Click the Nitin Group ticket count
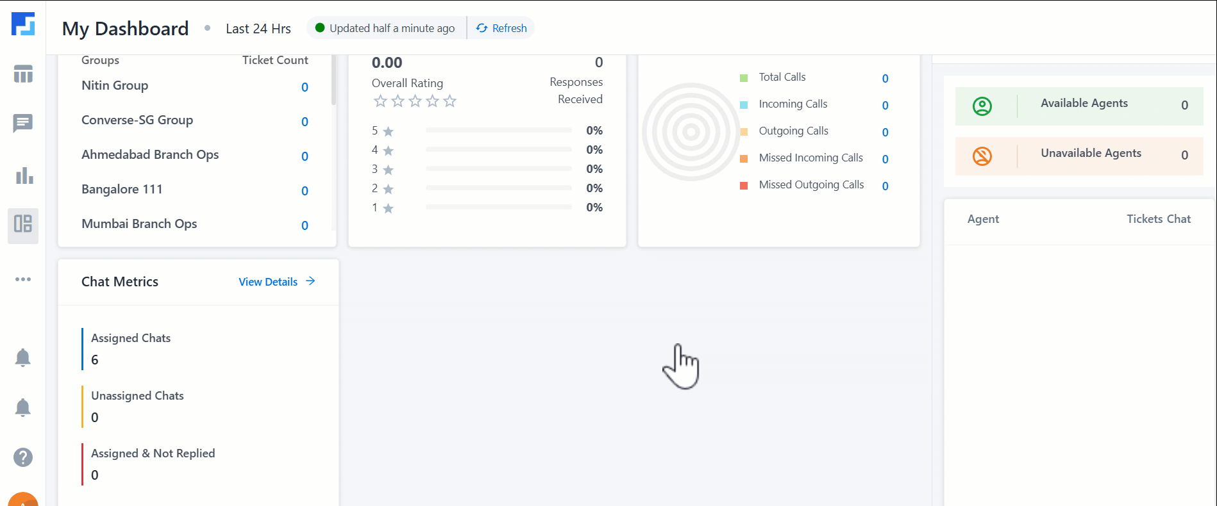The image size is (1217, 506). point(305,87)
